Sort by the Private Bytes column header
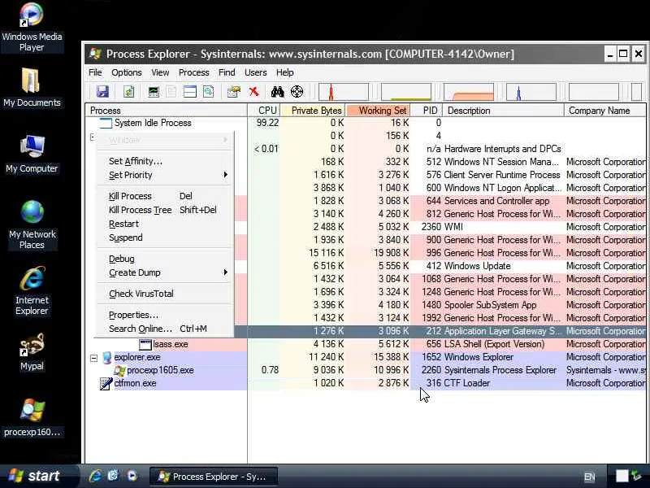 tap(313, 111)
